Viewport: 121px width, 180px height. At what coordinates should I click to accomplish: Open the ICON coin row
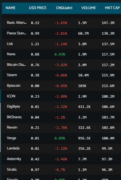61,96
